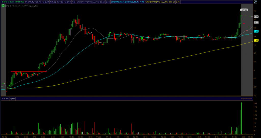Click the 100 label on the volume axis
Viewport: 261px width, 138px height.
tap(255, 119)
